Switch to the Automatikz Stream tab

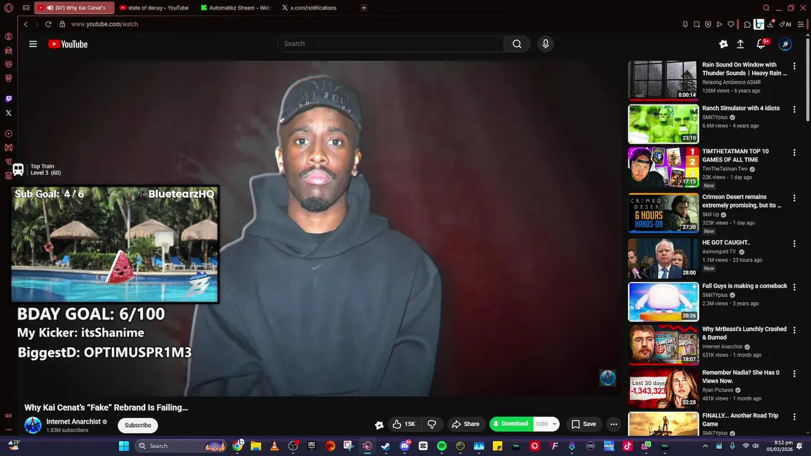click(x=236, y=8)
